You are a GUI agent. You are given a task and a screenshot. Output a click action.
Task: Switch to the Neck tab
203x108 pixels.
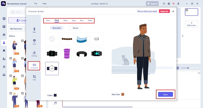pyautogui.click(x=65, y=21)
